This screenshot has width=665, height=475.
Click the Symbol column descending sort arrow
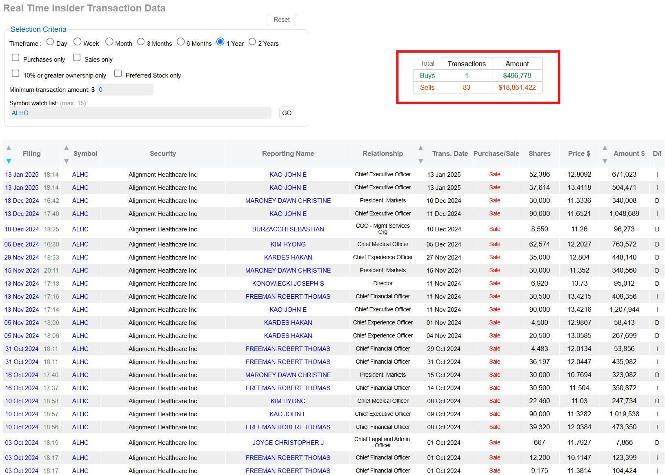pos(66,161)
